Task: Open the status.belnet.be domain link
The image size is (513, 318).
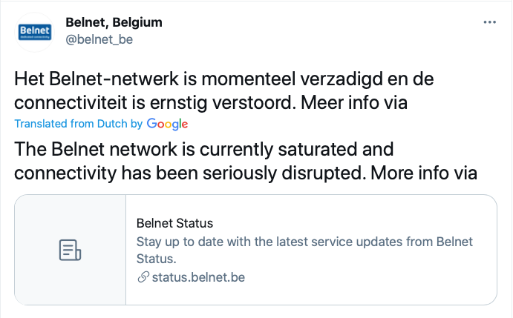Action: [x=198, y=277]
